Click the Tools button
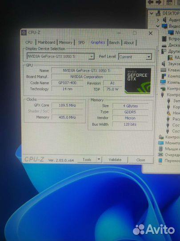Image resolution: width=180 pixels, height=241 pixels. 87,160
